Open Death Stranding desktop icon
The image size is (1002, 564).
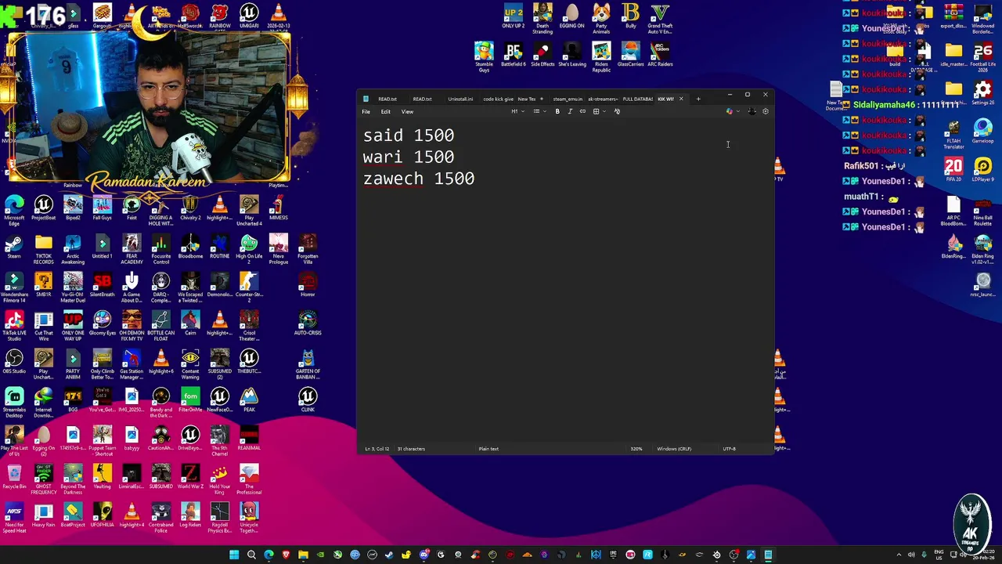point(542,18)
